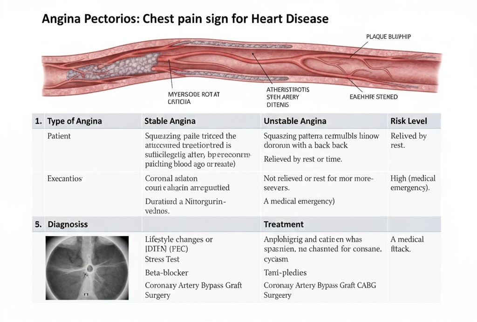Click the Stress Test entry
The width and height of the screenshot is (477, 322).
pyautogui.click(x=162, y=259)
